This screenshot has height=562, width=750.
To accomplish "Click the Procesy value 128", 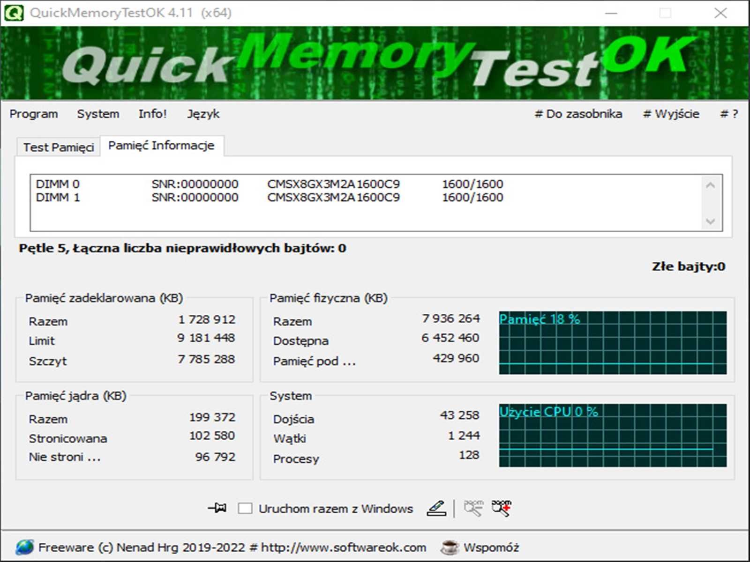I will click(469, 455).
